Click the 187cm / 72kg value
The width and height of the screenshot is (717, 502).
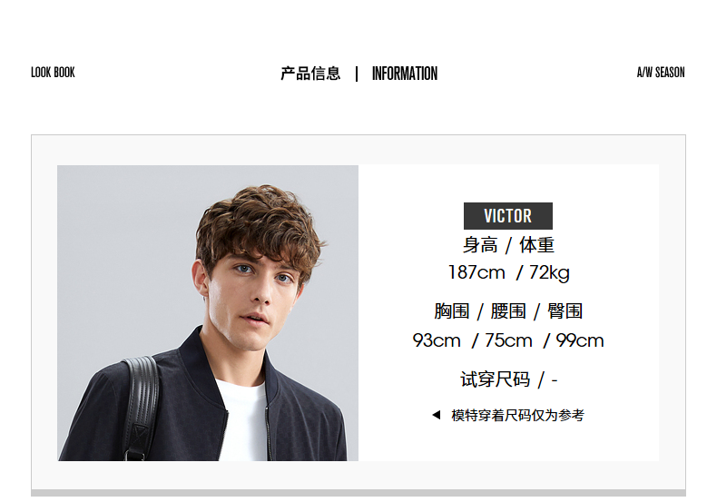pos(508,272)
